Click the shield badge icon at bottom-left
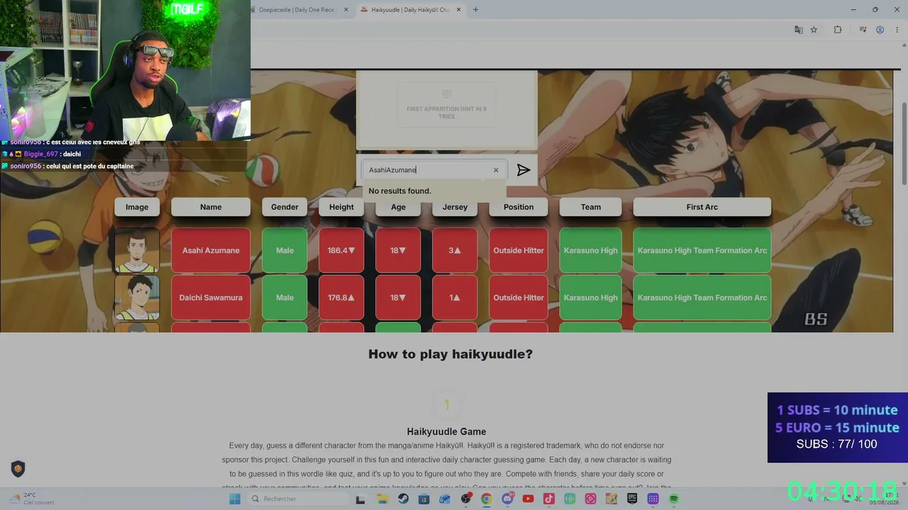The image size is (908, 510). (18, 468)
